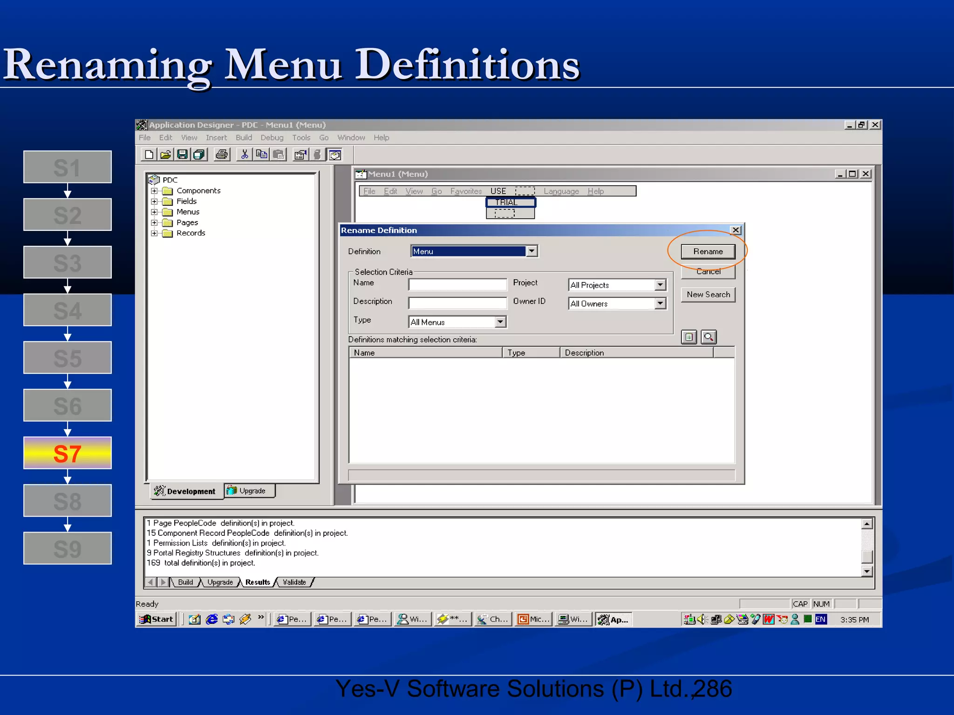Click the output pane scroll up arrow
954x715 pixels.
[x=866, y=524]
